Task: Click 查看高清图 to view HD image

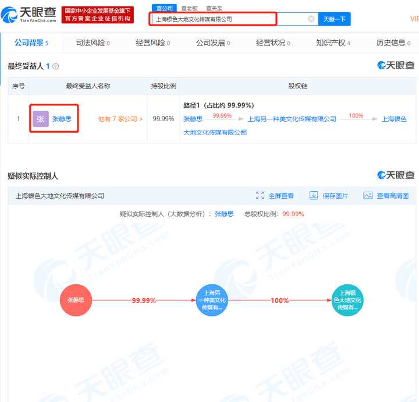Action: pos(393,196)
